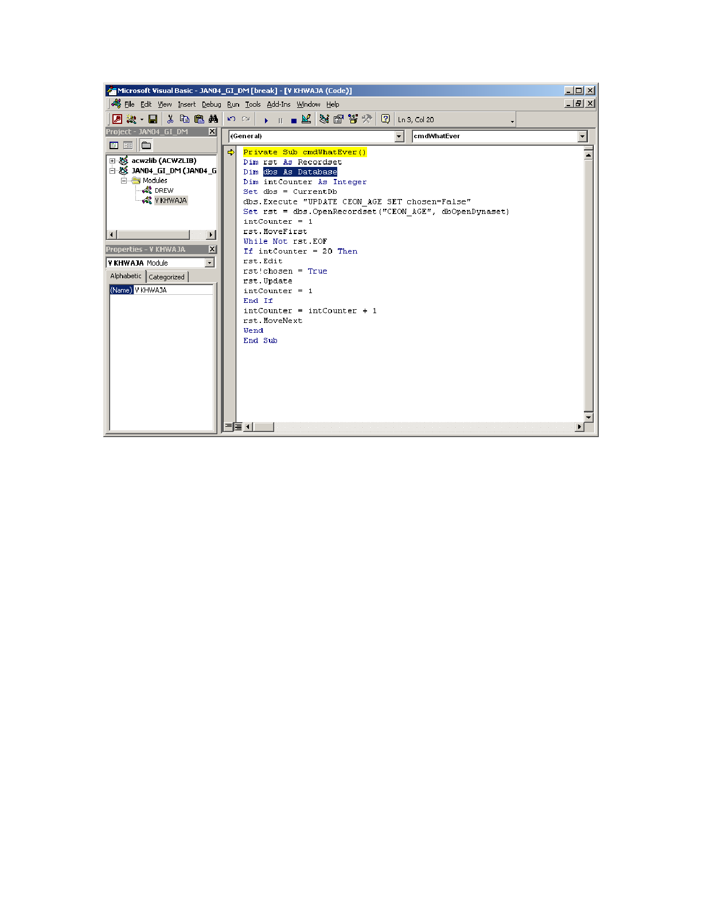Open the Edit menu
The width and height of the screenshot is (702, 908).
[x=146, y=104]
